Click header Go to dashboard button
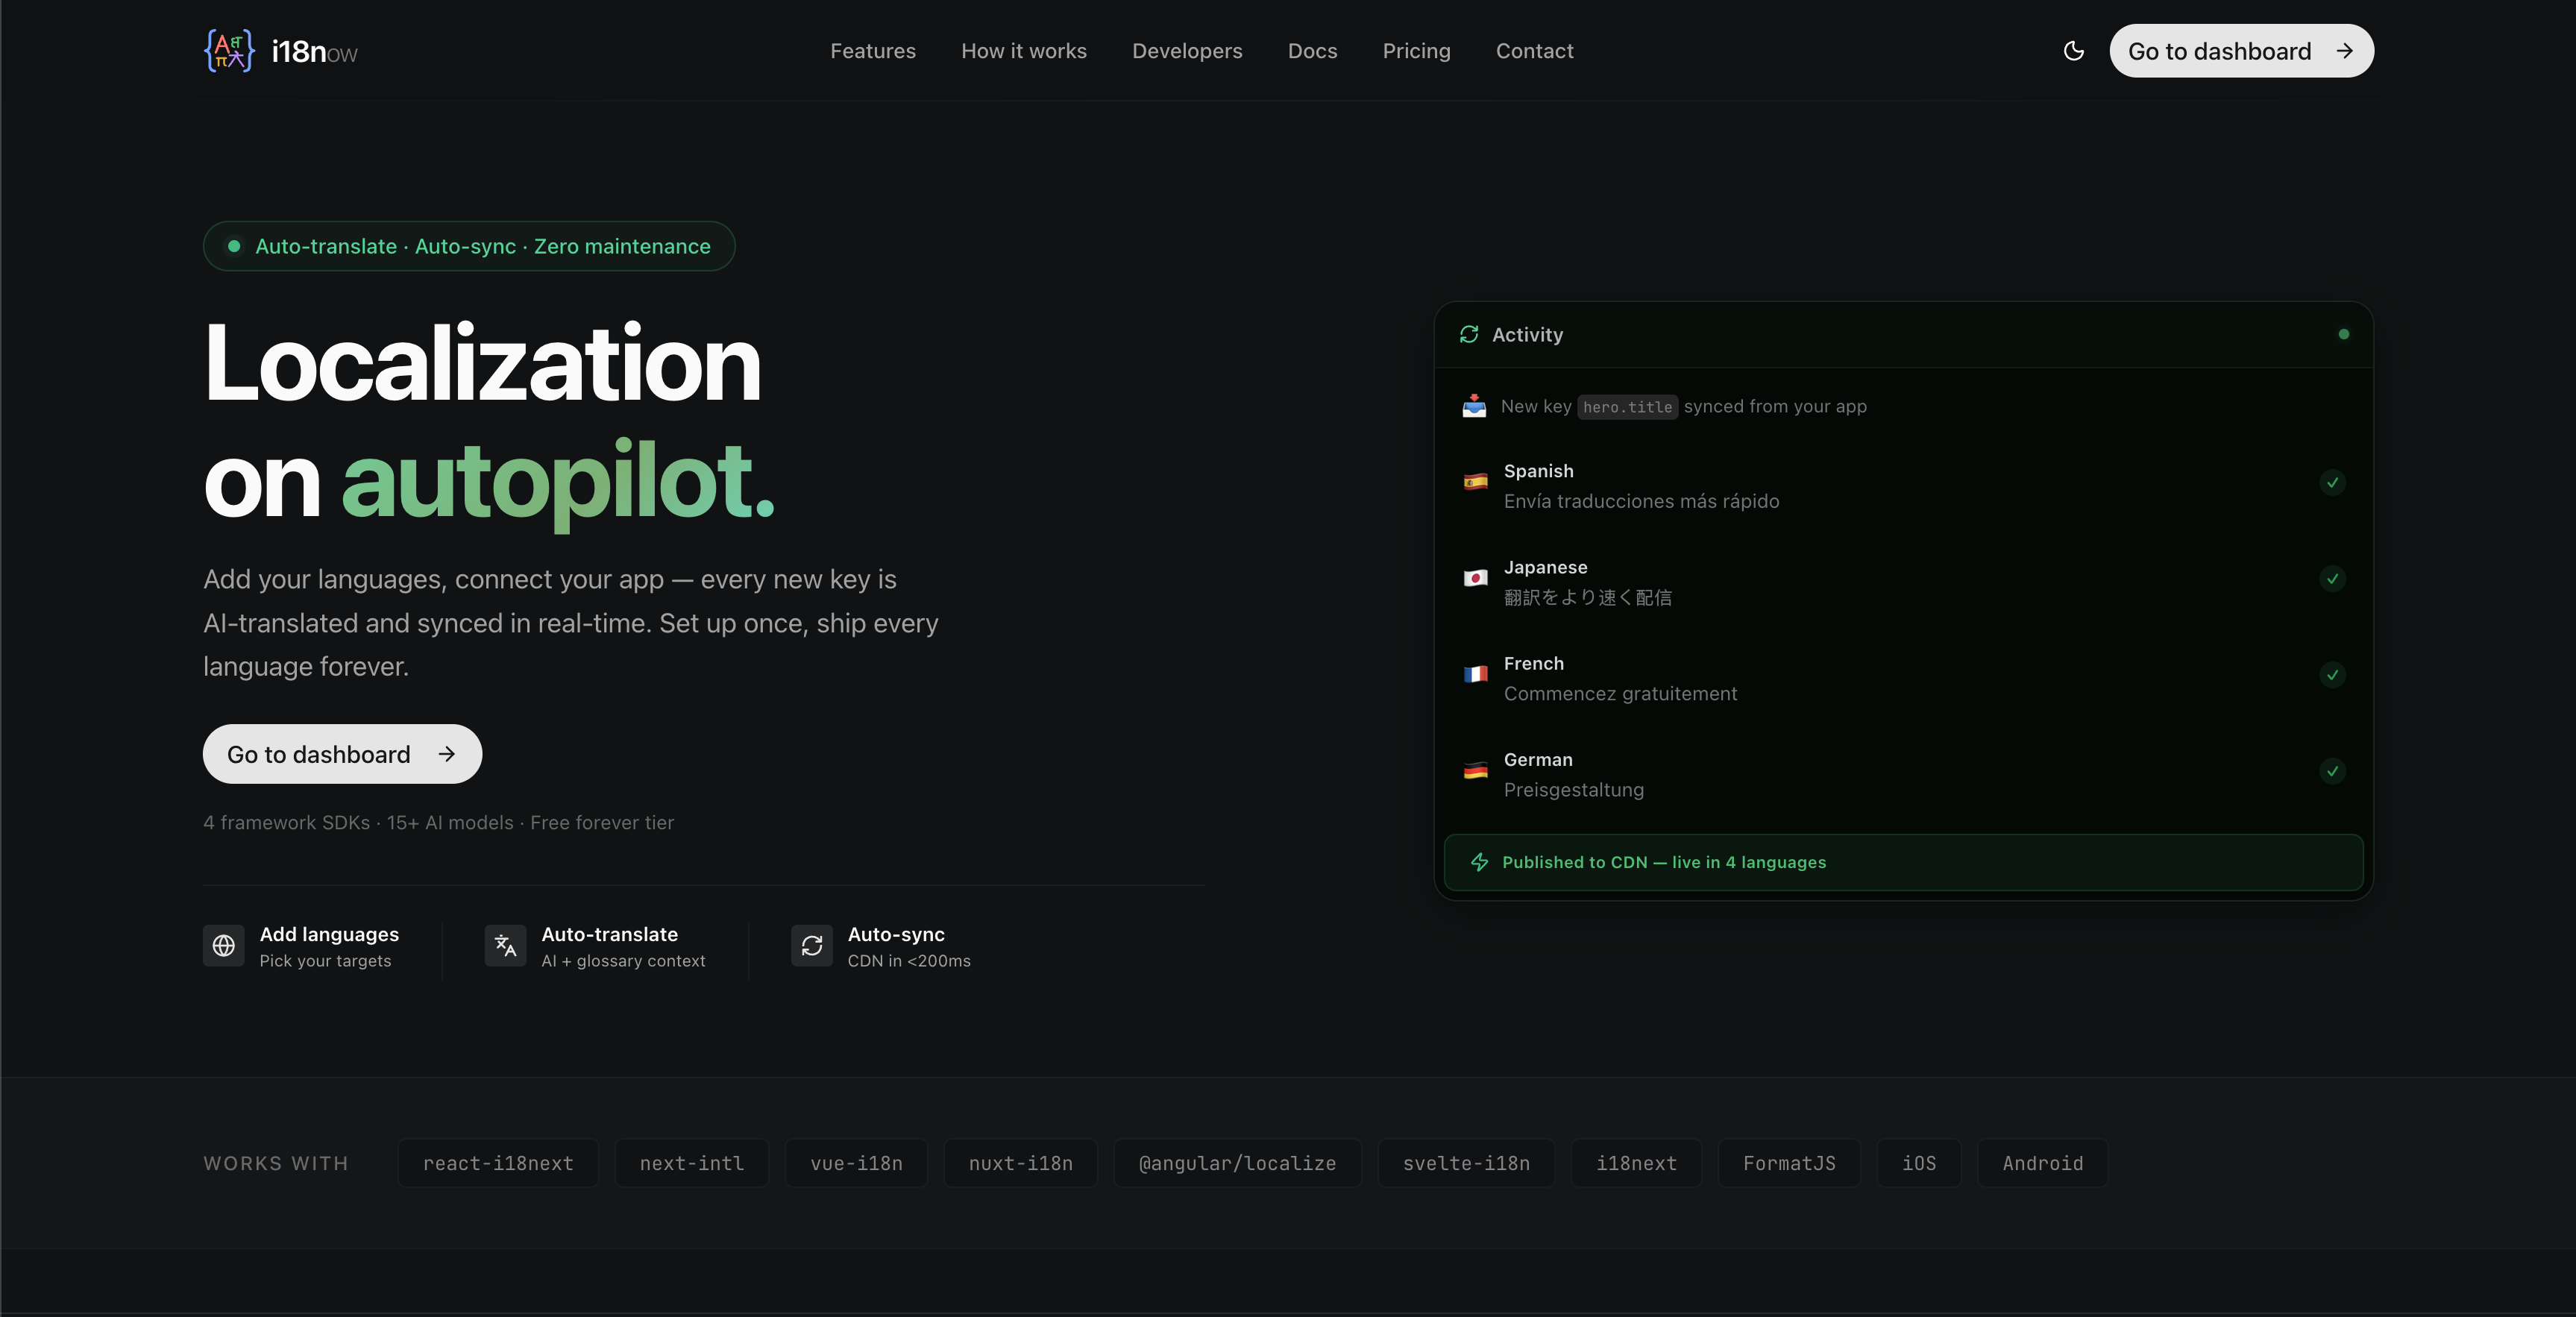2576x1317 pixels. 2240,51
